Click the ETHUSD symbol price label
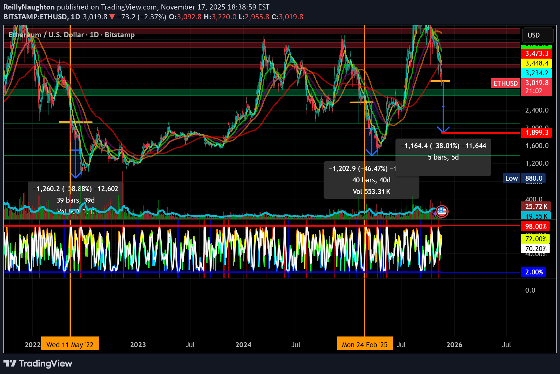560x374 pixels. click(x=505, y=83)
